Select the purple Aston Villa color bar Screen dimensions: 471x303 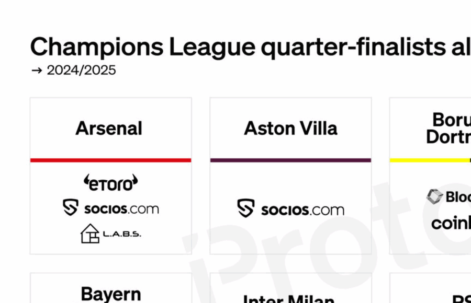[x=290, y=160]
